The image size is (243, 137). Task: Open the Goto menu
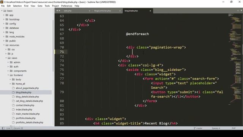[x=40, y=6]
